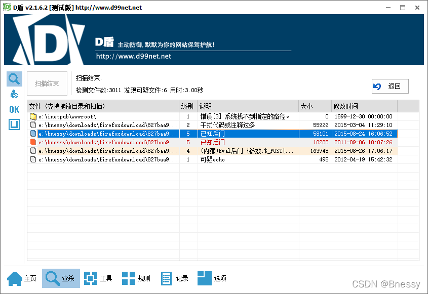Screen dimensions: 428x294
Task: Click size value 58101 in selected row
Action: (321, 134)
